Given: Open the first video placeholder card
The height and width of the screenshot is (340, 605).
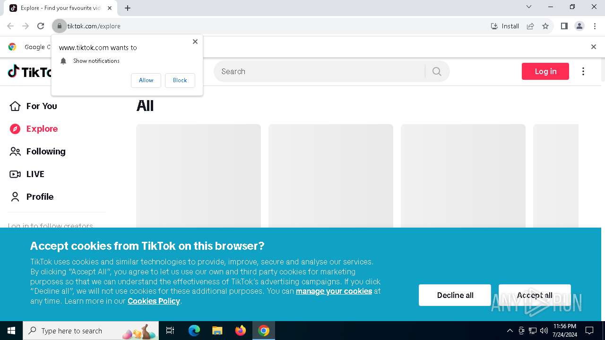Looking at the screenshot, I should coord(199,176).
